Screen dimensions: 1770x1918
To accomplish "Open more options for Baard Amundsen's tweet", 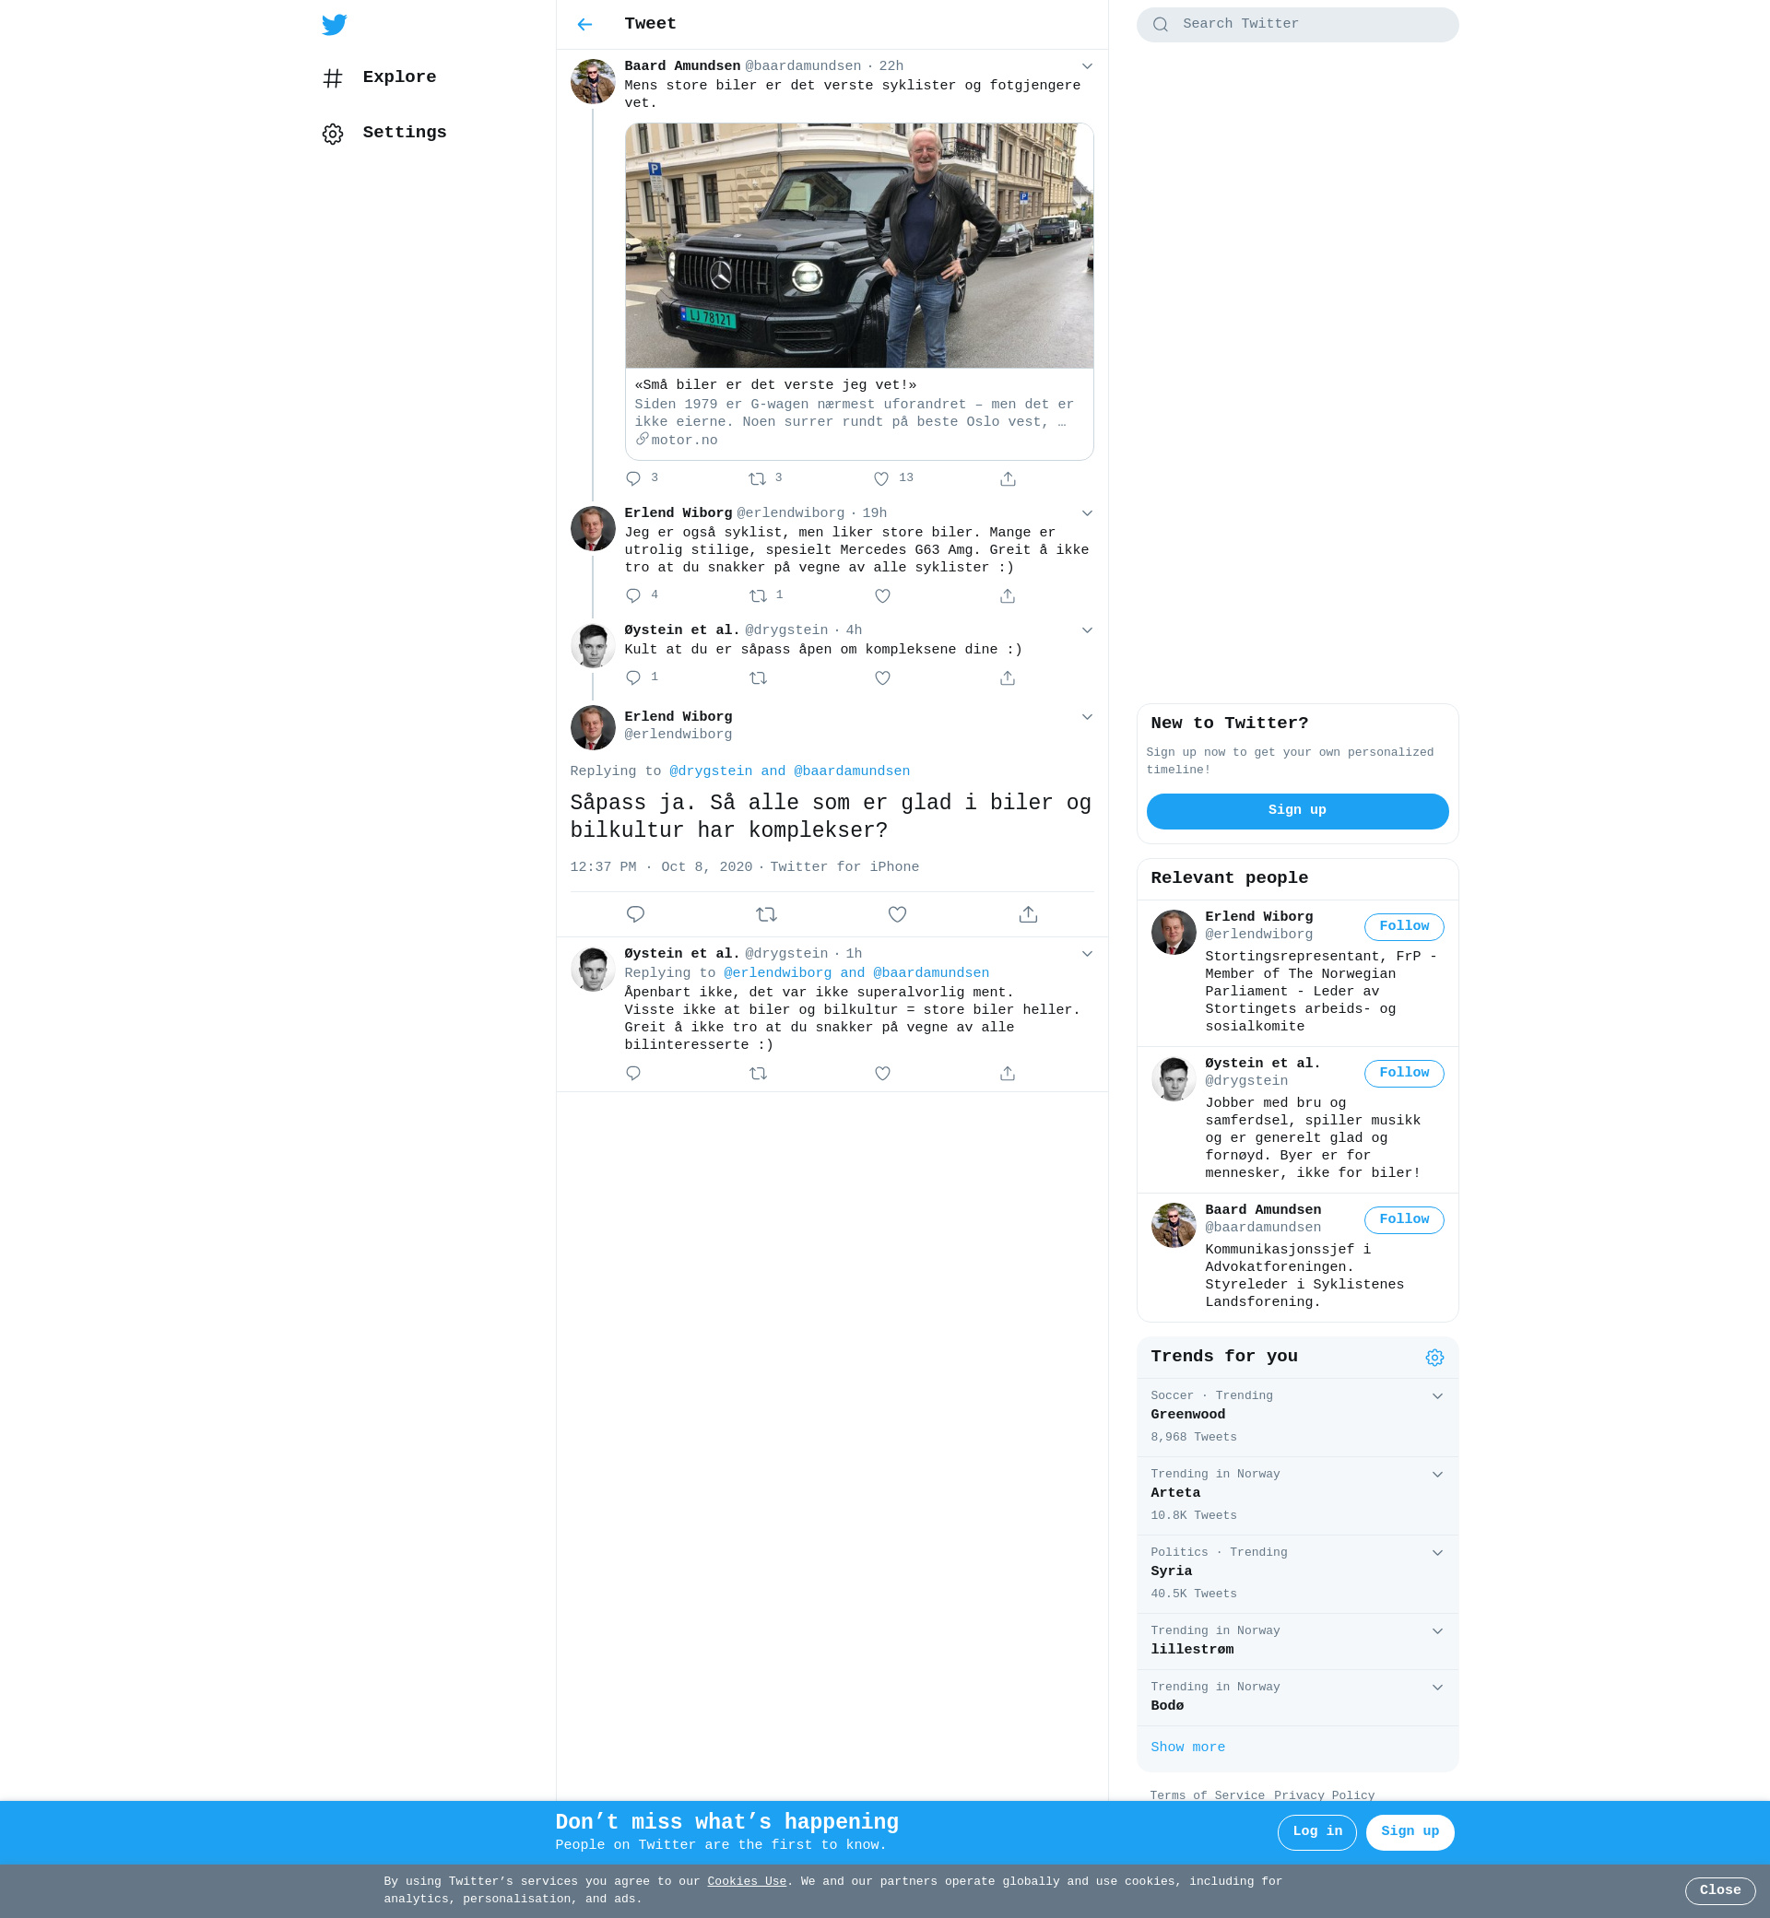I will (1087, 66).
